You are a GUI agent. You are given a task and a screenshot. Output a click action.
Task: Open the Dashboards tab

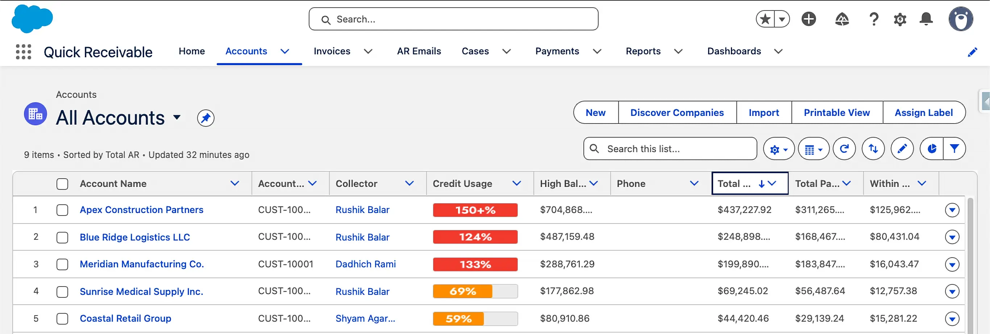tap(734, 51)
